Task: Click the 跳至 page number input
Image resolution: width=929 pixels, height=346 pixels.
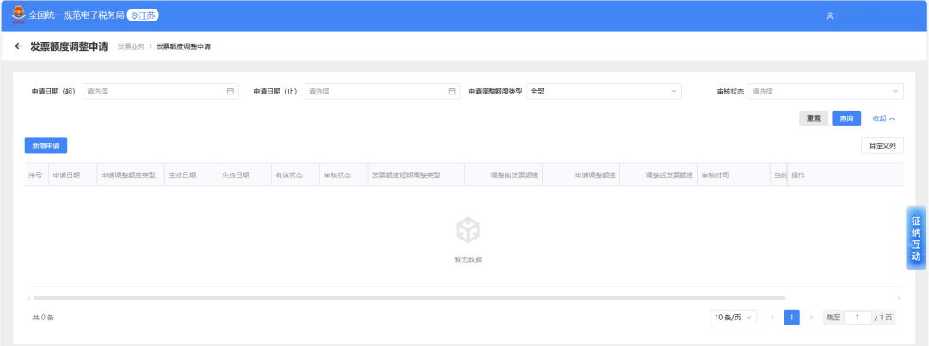Action: (858, 318)
